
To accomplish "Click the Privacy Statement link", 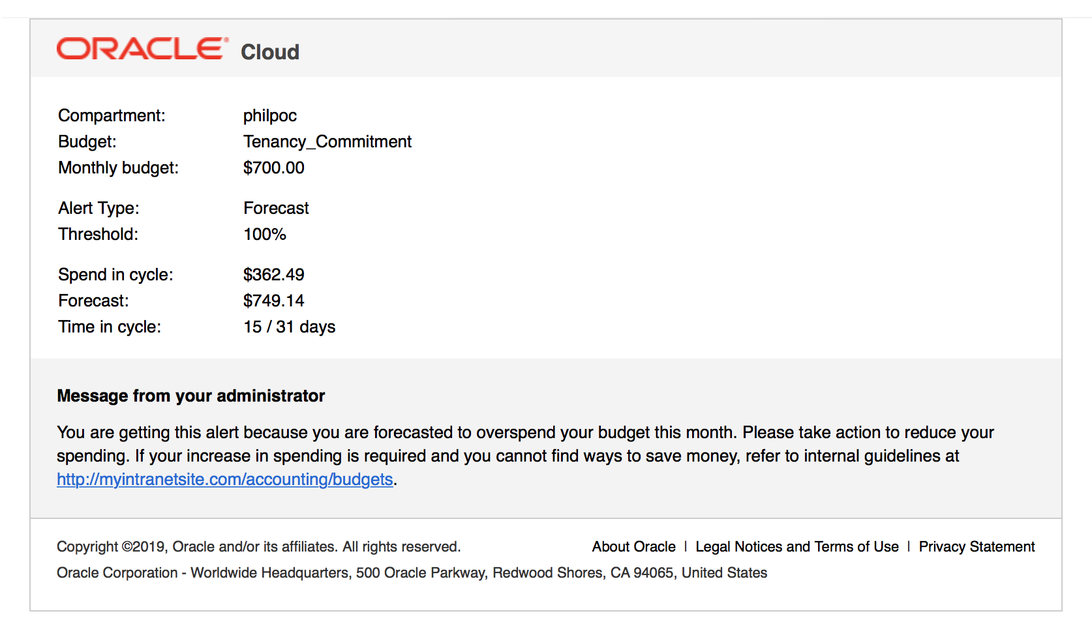I will pos(976,546).
